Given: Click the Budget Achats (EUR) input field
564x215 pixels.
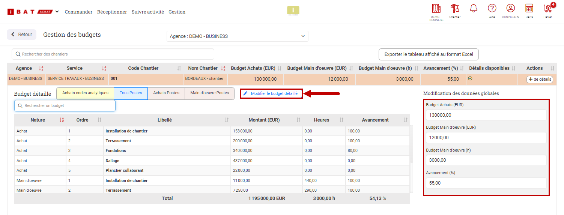Looking at the screenshot, I should click(x=486, y=115).
